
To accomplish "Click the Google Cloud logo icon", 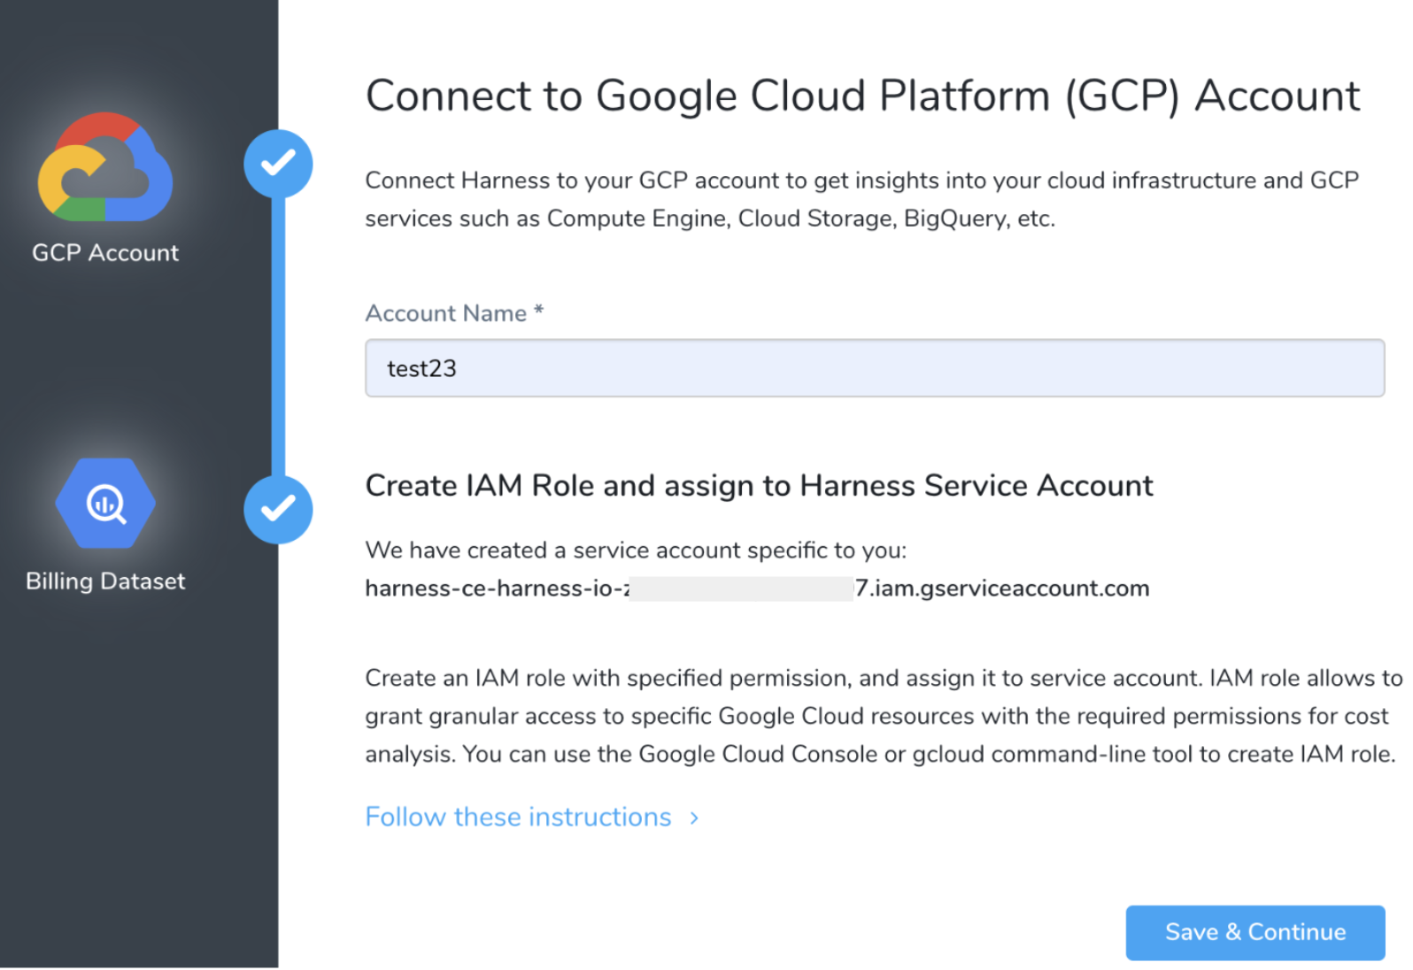I will tap(104, 166).
